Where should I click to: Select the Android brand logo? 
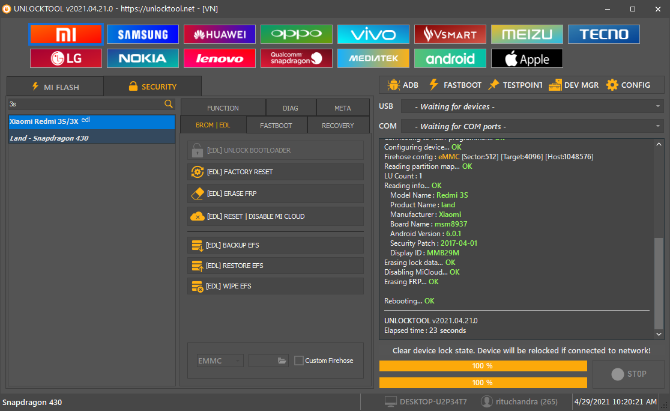450,58
